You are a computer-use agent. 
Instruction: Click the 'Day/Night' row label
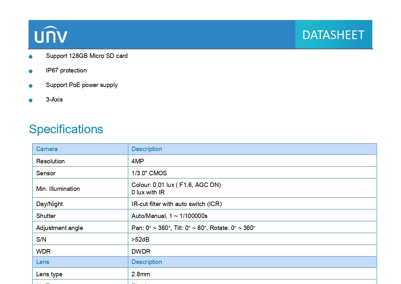pyautogui.click(x=49, y=204)
